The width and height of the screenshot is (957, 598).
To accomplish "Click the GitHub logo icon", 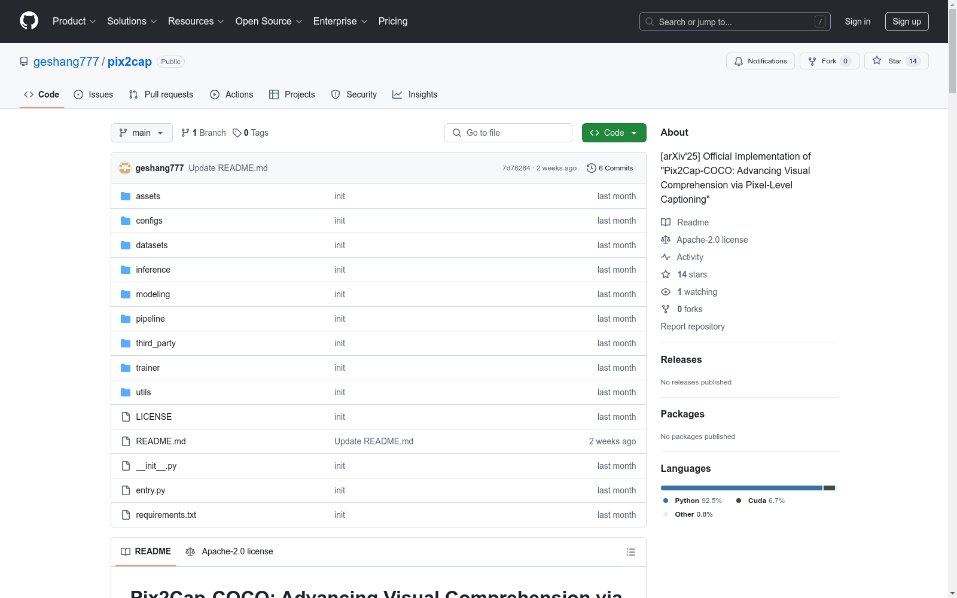I will coord(29,21).
